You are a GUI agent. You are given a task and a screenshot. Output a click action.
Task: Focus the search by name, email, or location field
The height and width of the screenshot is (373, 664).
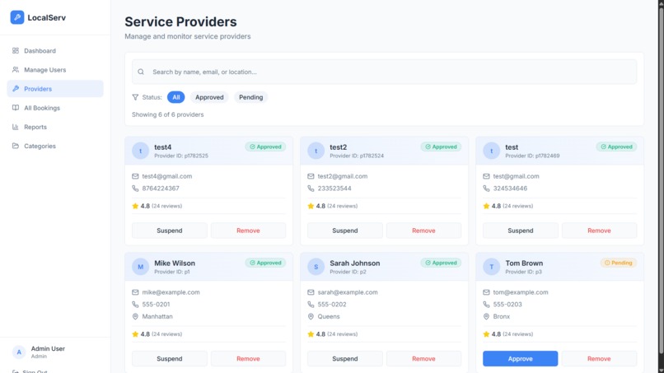pos(384,72)
